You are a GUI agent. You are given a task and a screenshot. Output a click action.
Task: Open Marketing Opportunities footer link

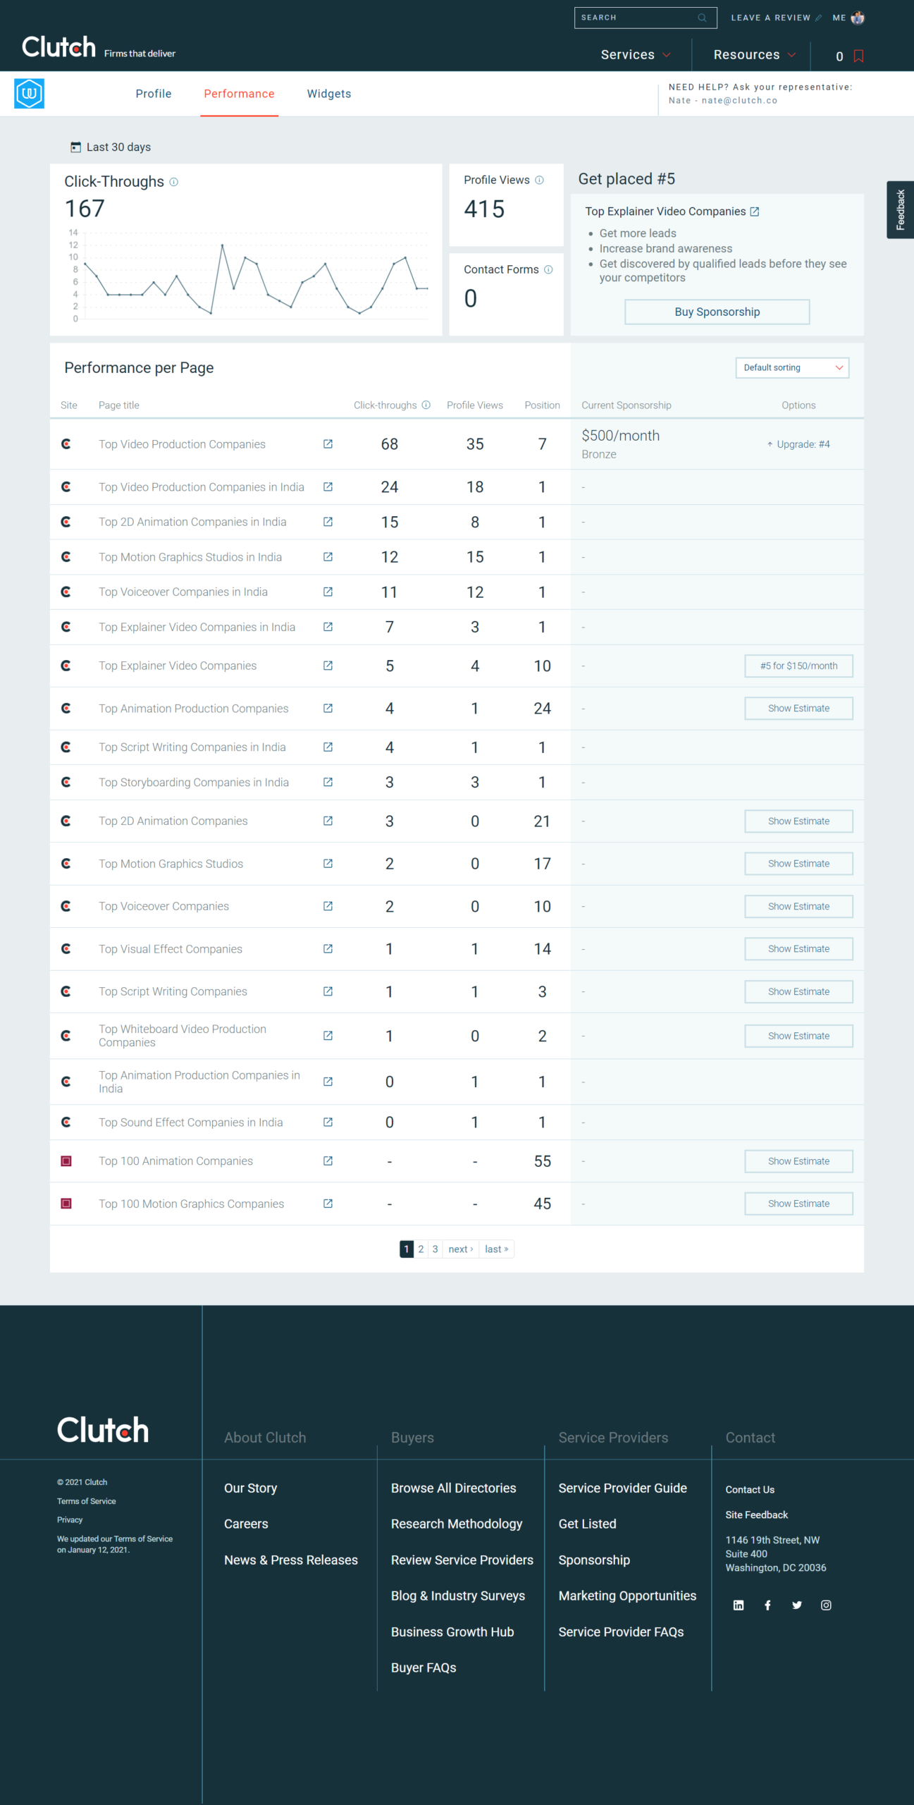pos(627,1596)
